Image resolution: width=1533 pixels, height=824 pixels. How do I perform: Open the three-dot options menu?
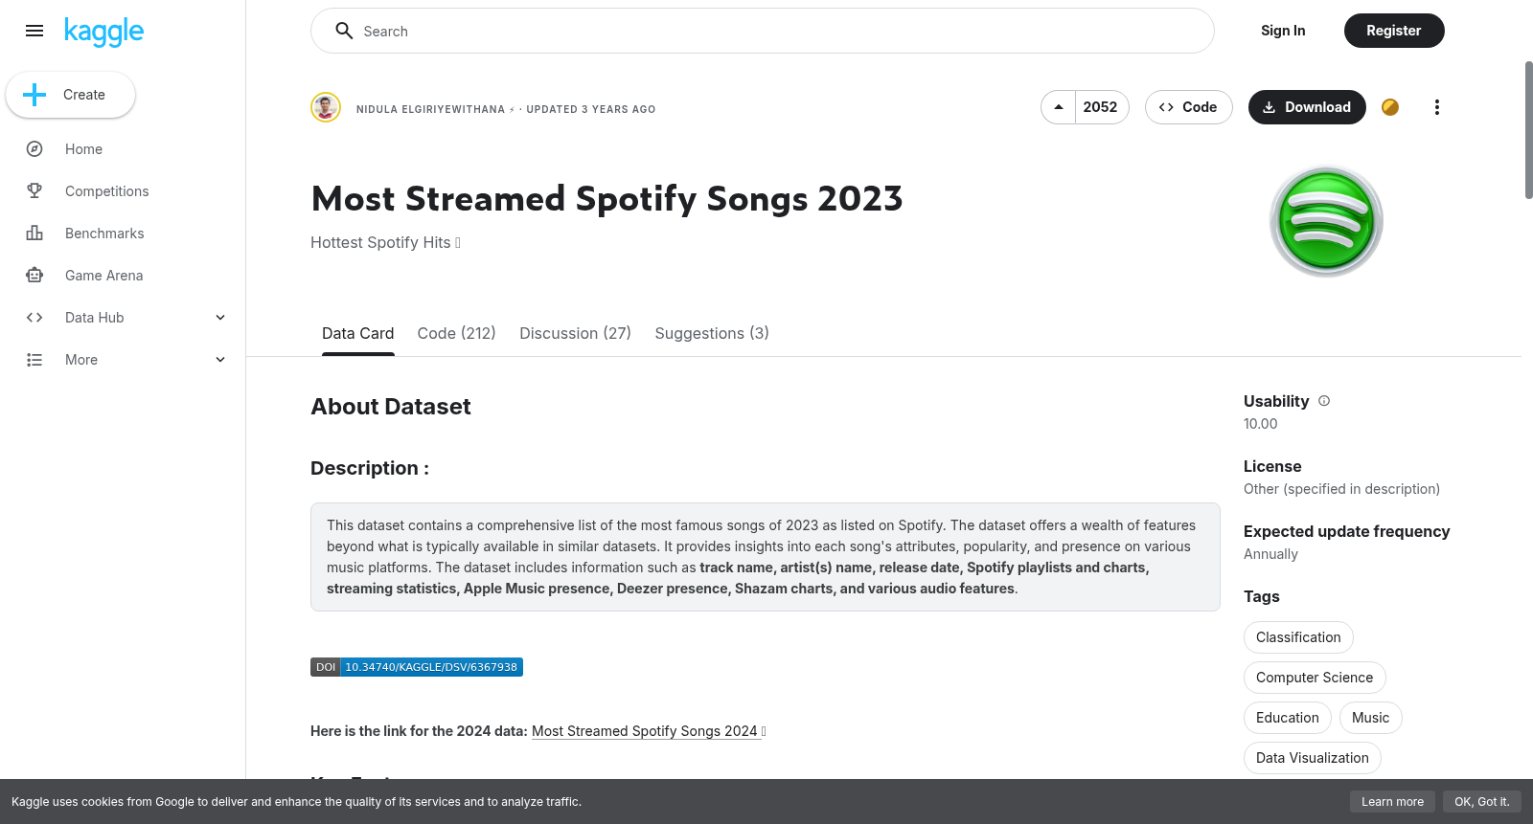tap(1436, 107)
